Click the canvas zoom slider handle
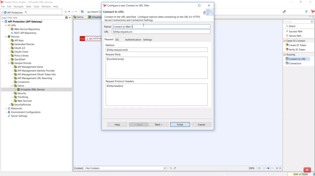Viewport: 315px width, 176px height. click(269, 168)
